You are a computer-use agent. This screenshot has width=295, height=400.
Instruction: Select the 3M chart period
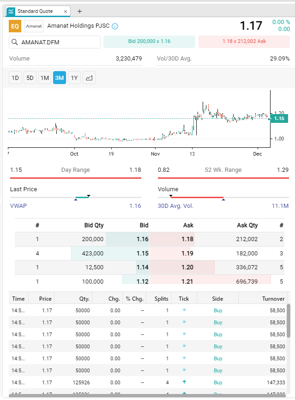coord(60,78)
